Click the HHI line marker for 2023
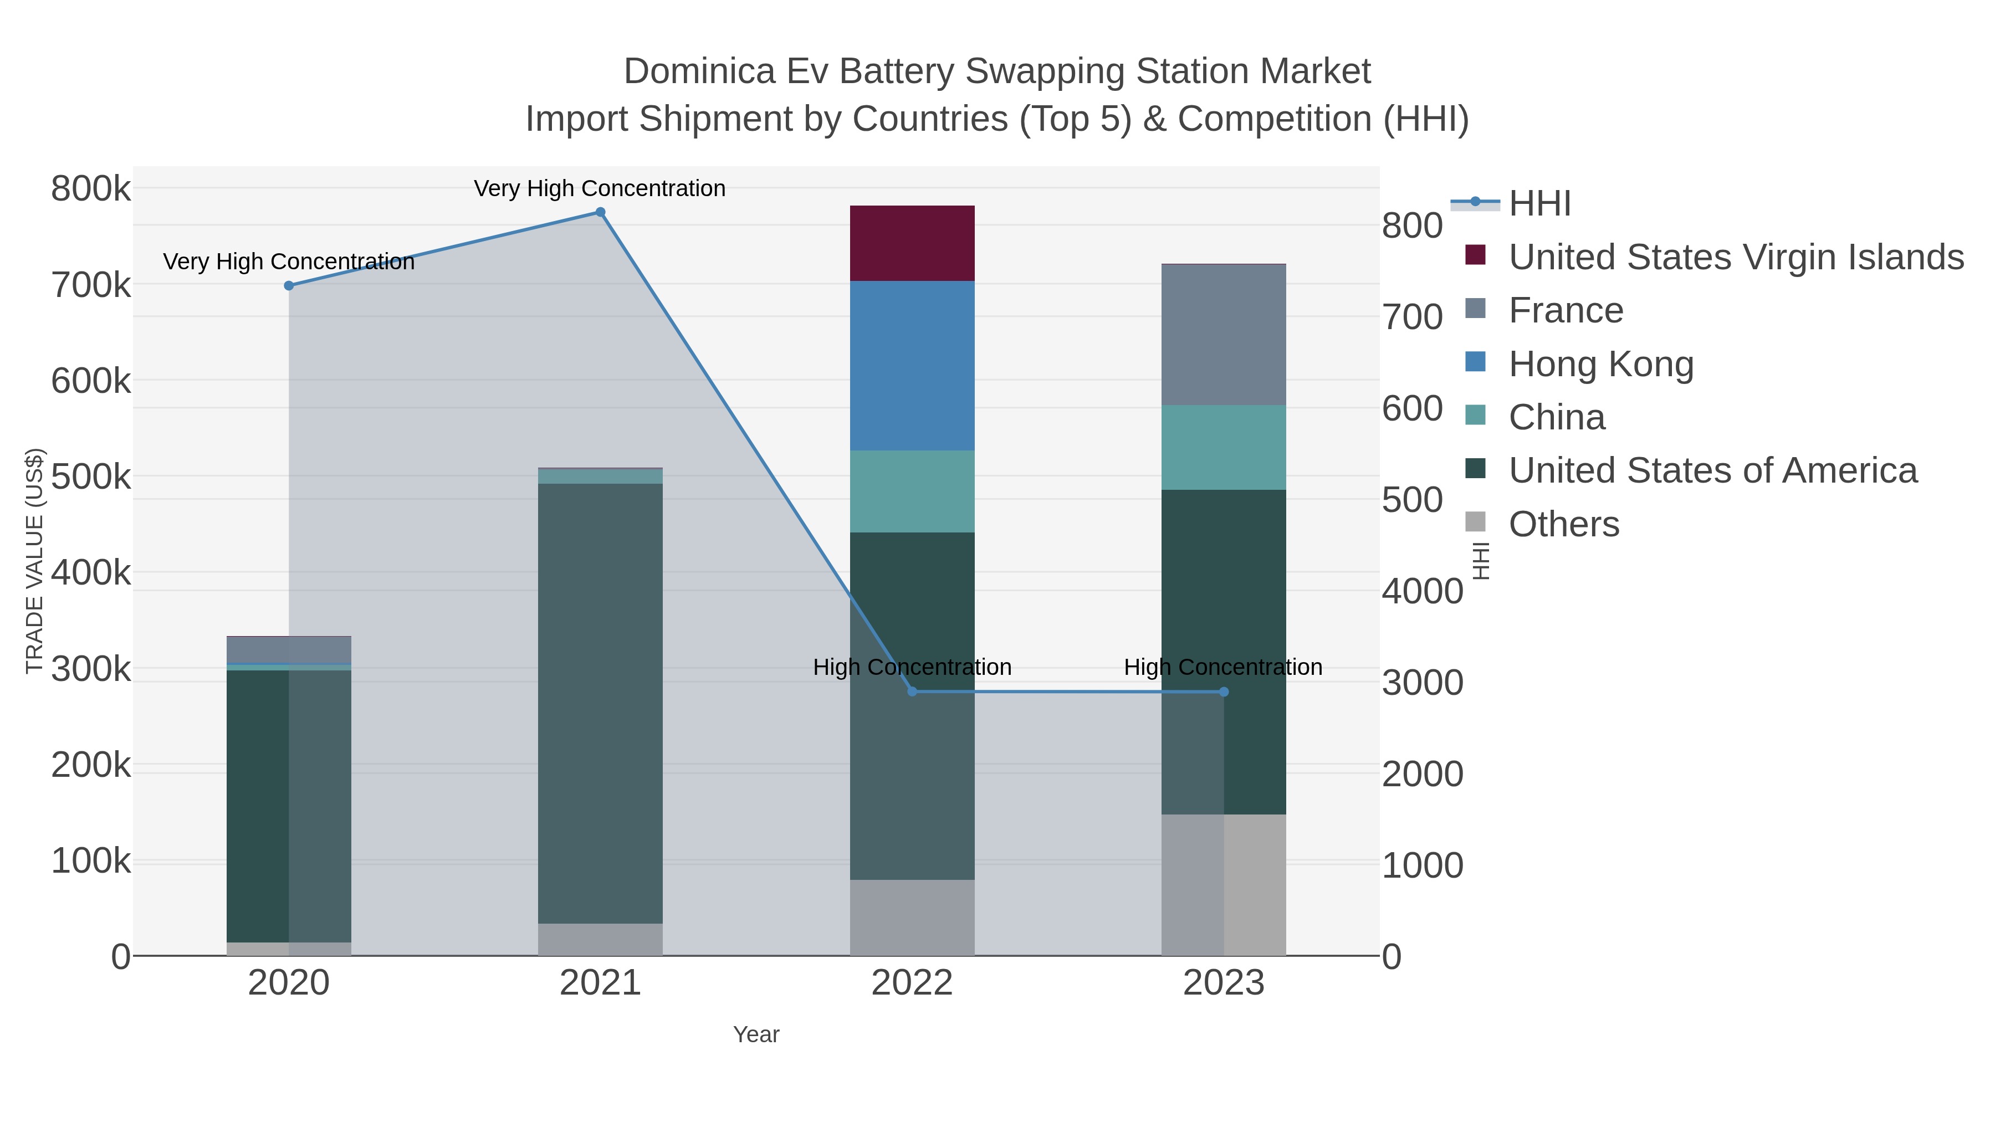This screenshot has width=1995, height=1122. 1224,691
